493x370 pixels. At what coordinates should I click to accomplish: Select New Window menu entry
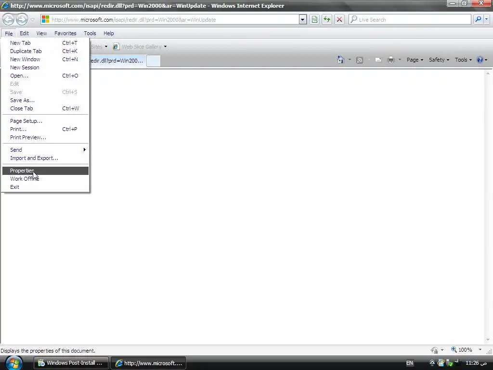point(46,59)
